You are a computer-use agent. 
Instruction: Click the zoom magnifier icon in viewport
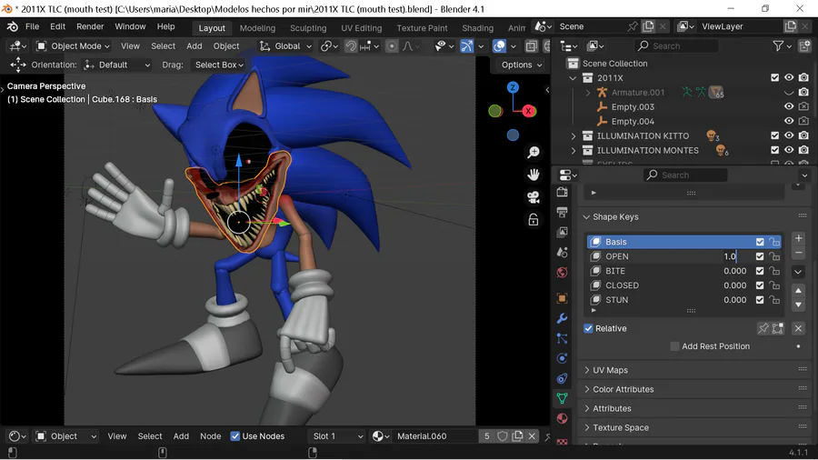click(x=534, y=153)
